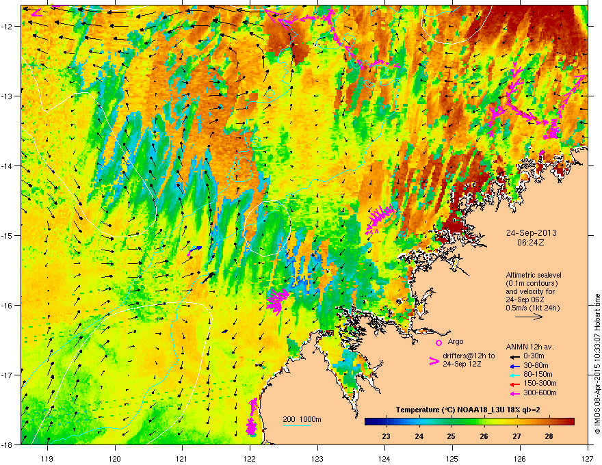Click the '24-Sep 06Z' text line
Viewport: 602px width, 465px height.
pos(525,300)
